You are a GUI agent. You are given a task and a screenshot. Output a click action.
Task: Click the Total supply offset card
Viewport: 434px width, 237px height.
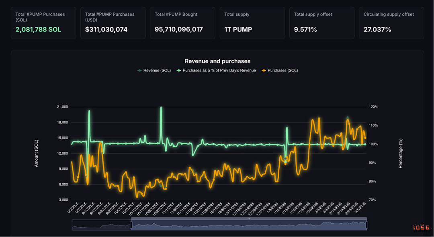coord(322,23)
